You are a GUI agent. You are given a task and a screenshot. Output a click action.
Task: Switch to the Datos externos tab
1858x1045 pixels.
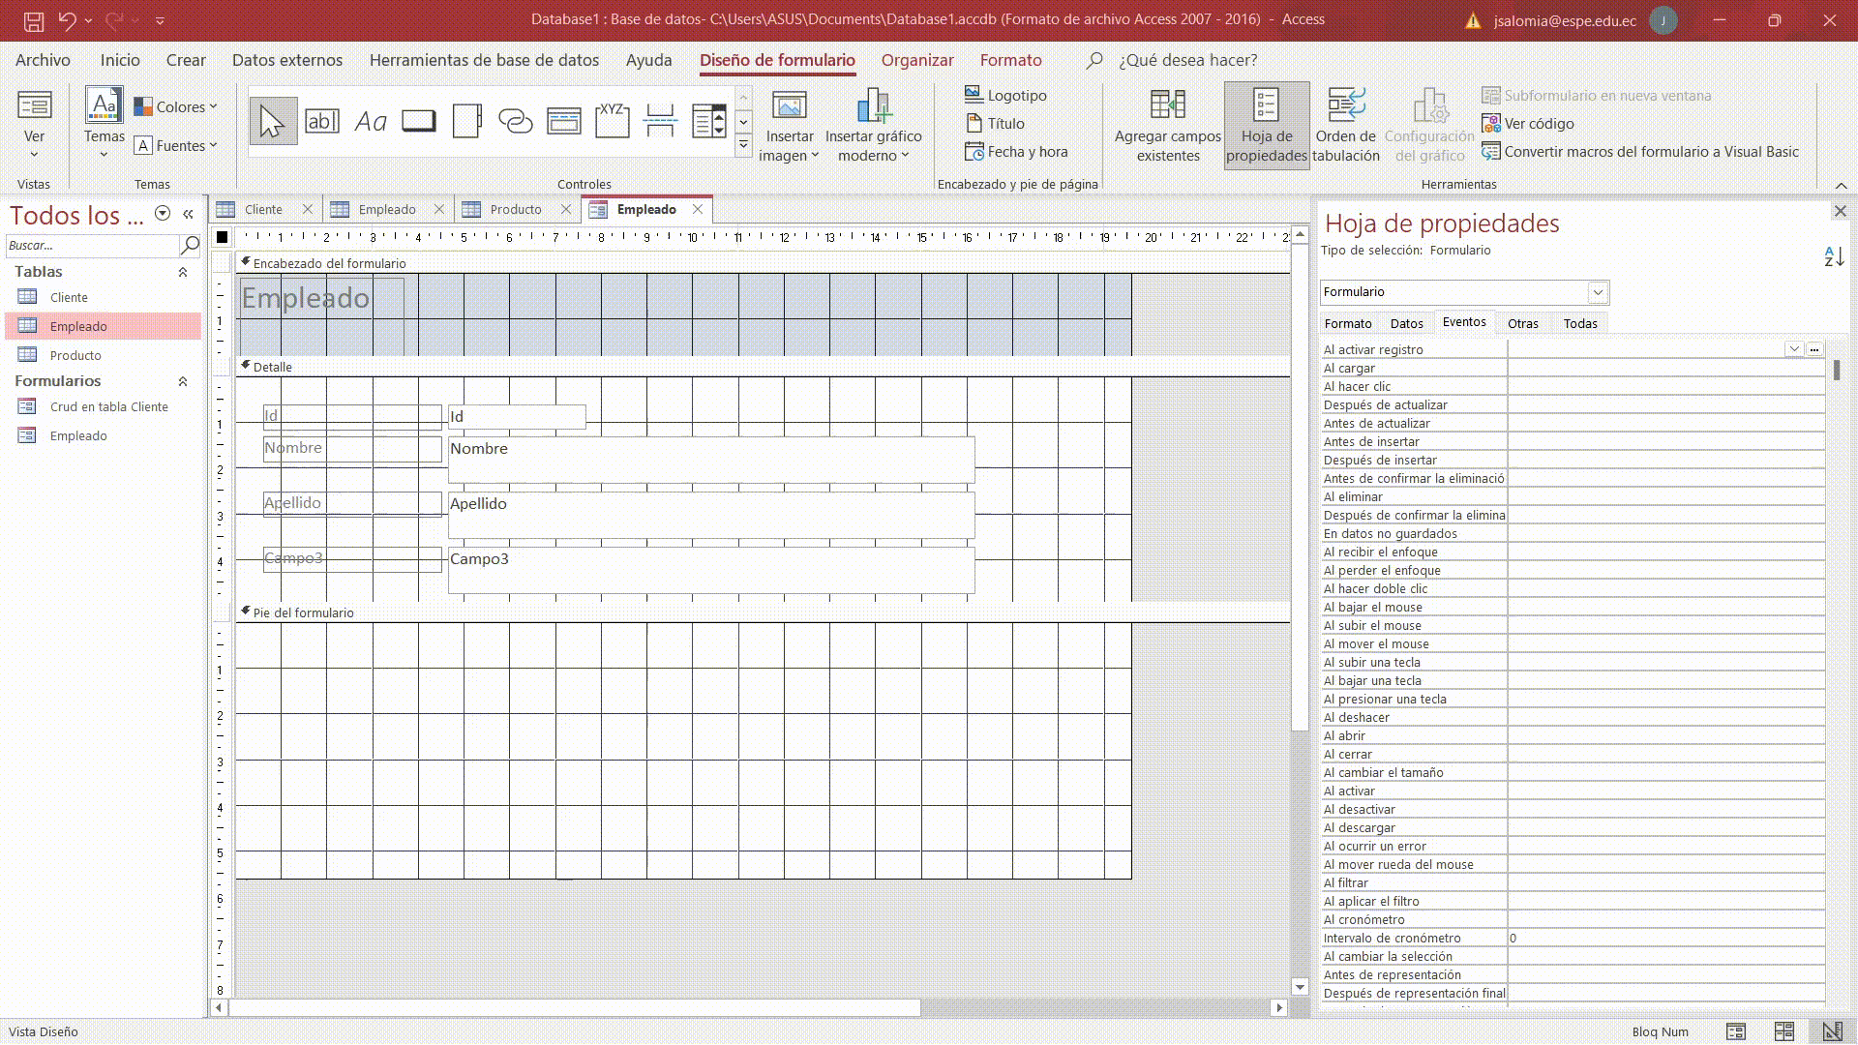pyautogui.click(x=287, y=60)
